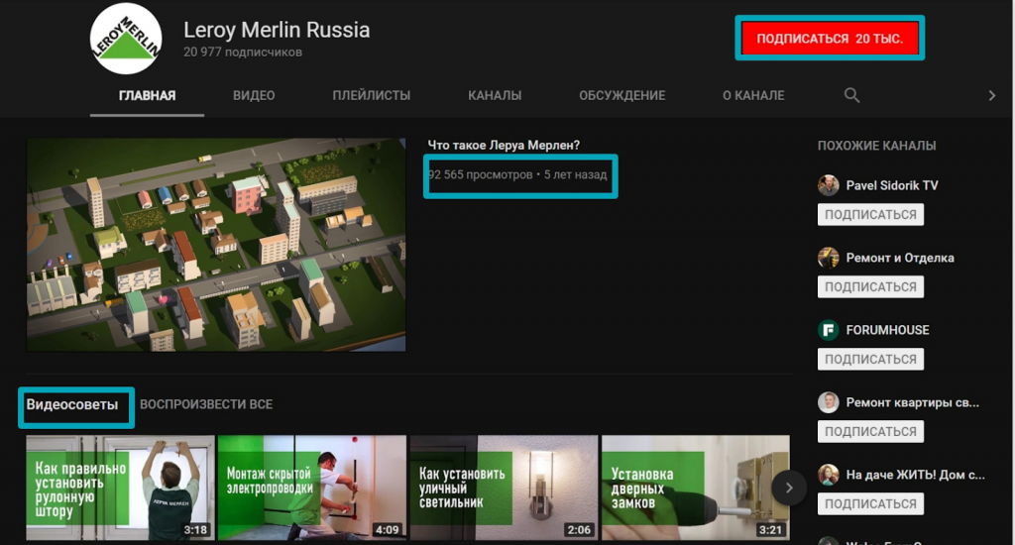Open the рулонную штору installation video thumbnail

(x=120, y=488)
